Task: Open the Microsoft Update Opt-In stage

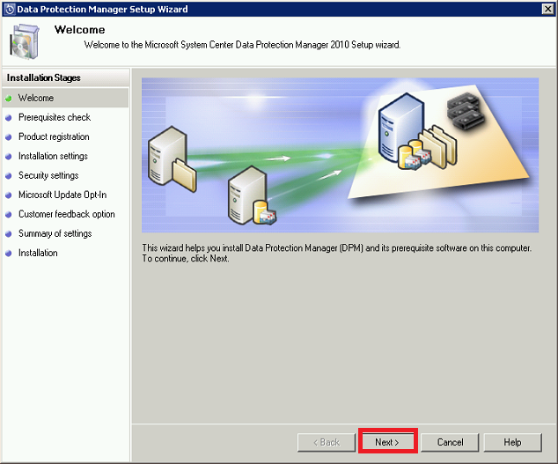Action: (62, 195)
